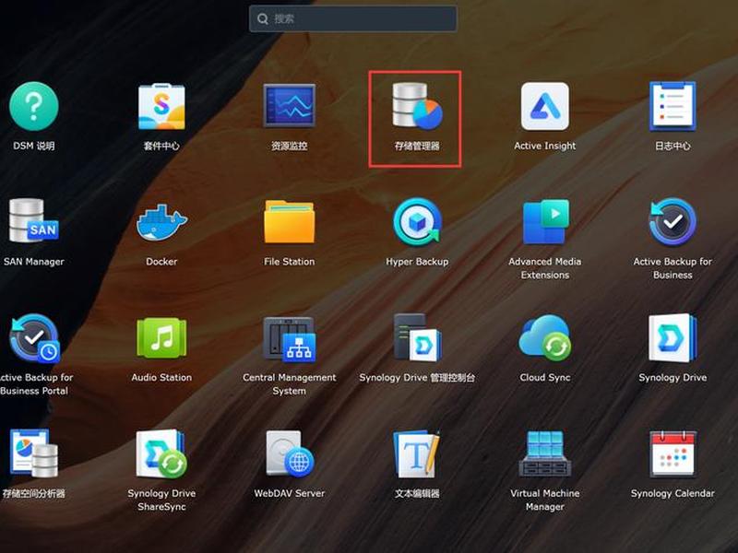Open Synology Calendar
This screenshot has width=738, height=553.
tap(673, 453)
